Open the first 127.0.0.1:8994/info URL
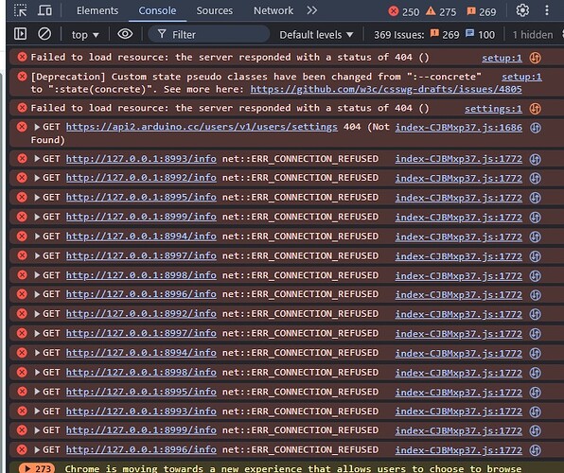Viewport: 564px width, 473px height. pyautogui.click(x=141, y=236)
